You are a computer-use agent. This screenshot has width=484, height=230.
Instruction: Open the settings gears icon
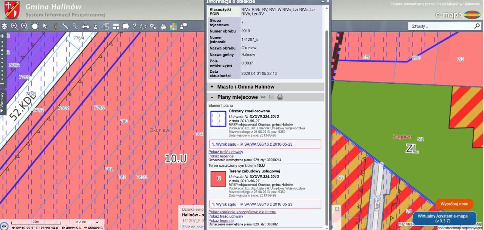pos(153,26)
